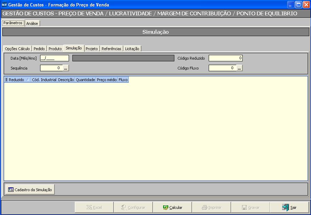
Task: Click the Quantidade column header
Action: [85, 80]
